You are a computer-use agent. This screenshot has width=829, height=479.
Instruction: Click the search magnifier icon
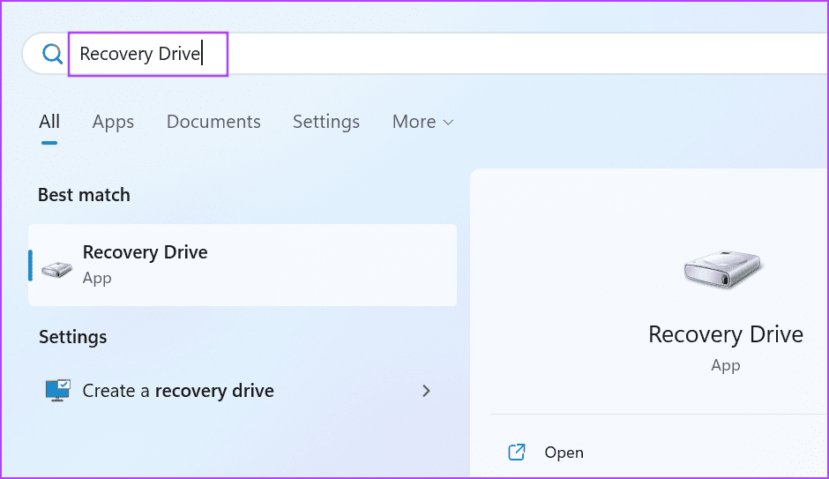52,54
